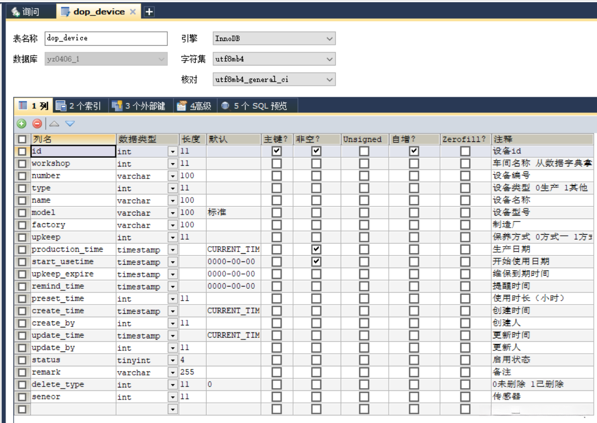Uncheck auto-increment checkbox for id row
The height and width of the screenshot is (423, 597).
pyautogui.click(x=414, y=151)
